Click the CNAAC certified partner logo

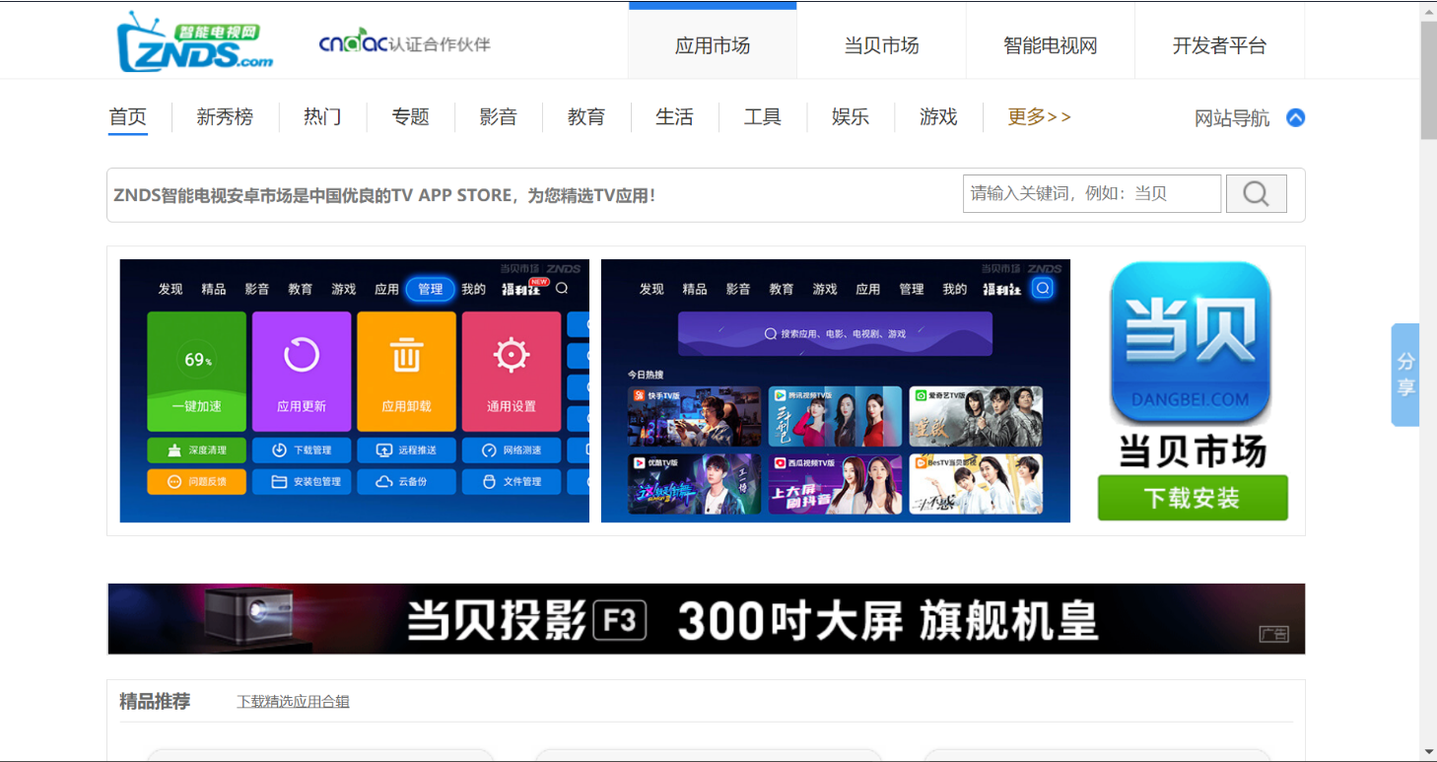pos(404,43)
